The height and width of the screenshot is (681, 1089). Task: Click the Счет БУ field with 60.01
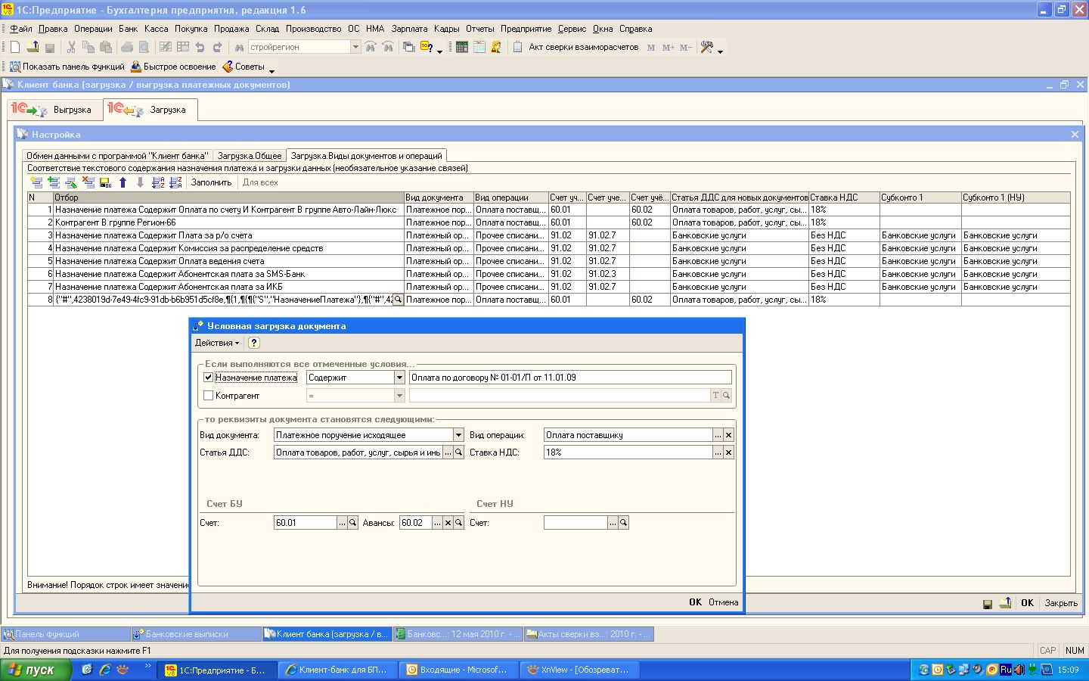pos(306,523)
